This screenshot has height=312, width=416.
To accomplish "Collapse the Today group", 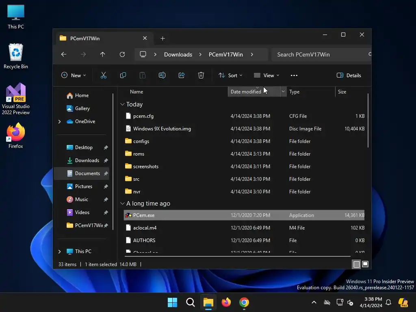I will point(122,104).
